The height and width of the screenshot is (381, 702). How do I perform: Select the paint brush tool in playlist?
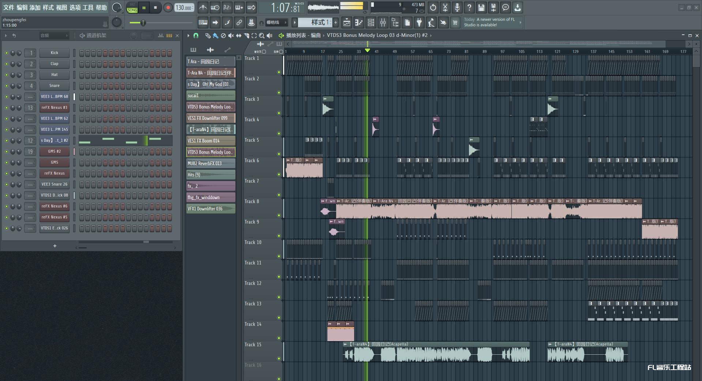pos(215,35)
